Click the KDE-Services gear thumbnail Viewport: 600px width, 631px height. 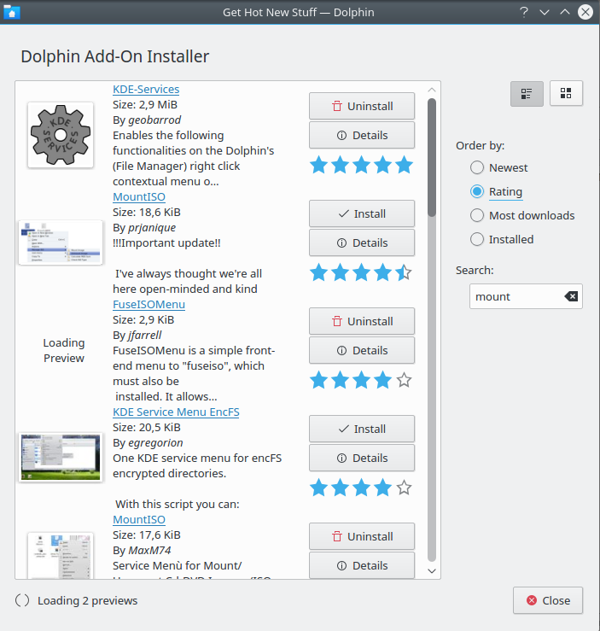pos(61,135)
